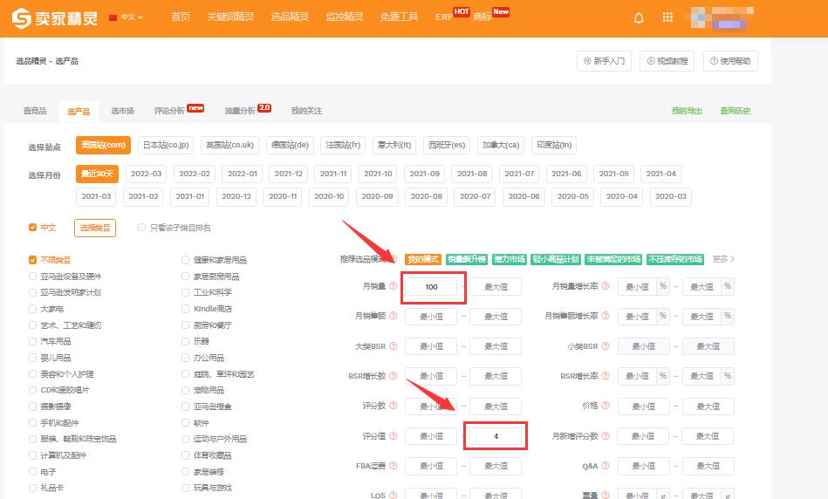
Task: Click the help icon next to BSR增长数
Action: click(x=393, y=375)
